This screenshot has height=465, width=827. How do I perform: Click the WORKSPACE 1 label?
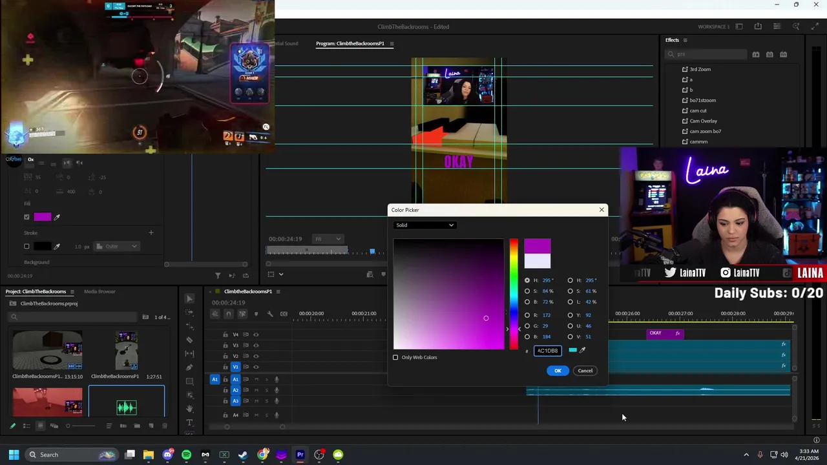pyautogui.click(x=714, y=26)
